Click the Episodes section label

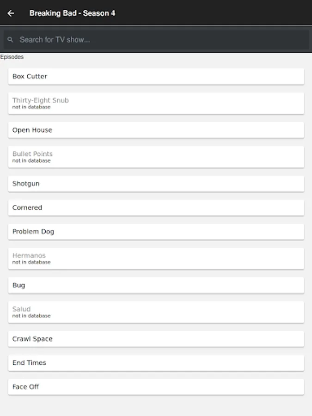pos(12,57)
